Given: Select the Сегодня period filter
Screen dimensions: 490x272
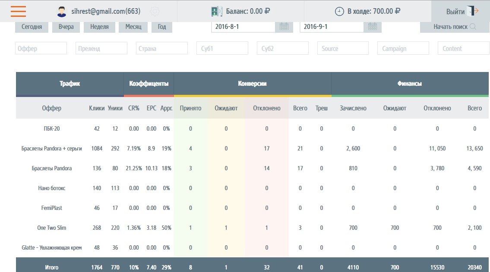Looking at the screenshot, I should point(32,27).
